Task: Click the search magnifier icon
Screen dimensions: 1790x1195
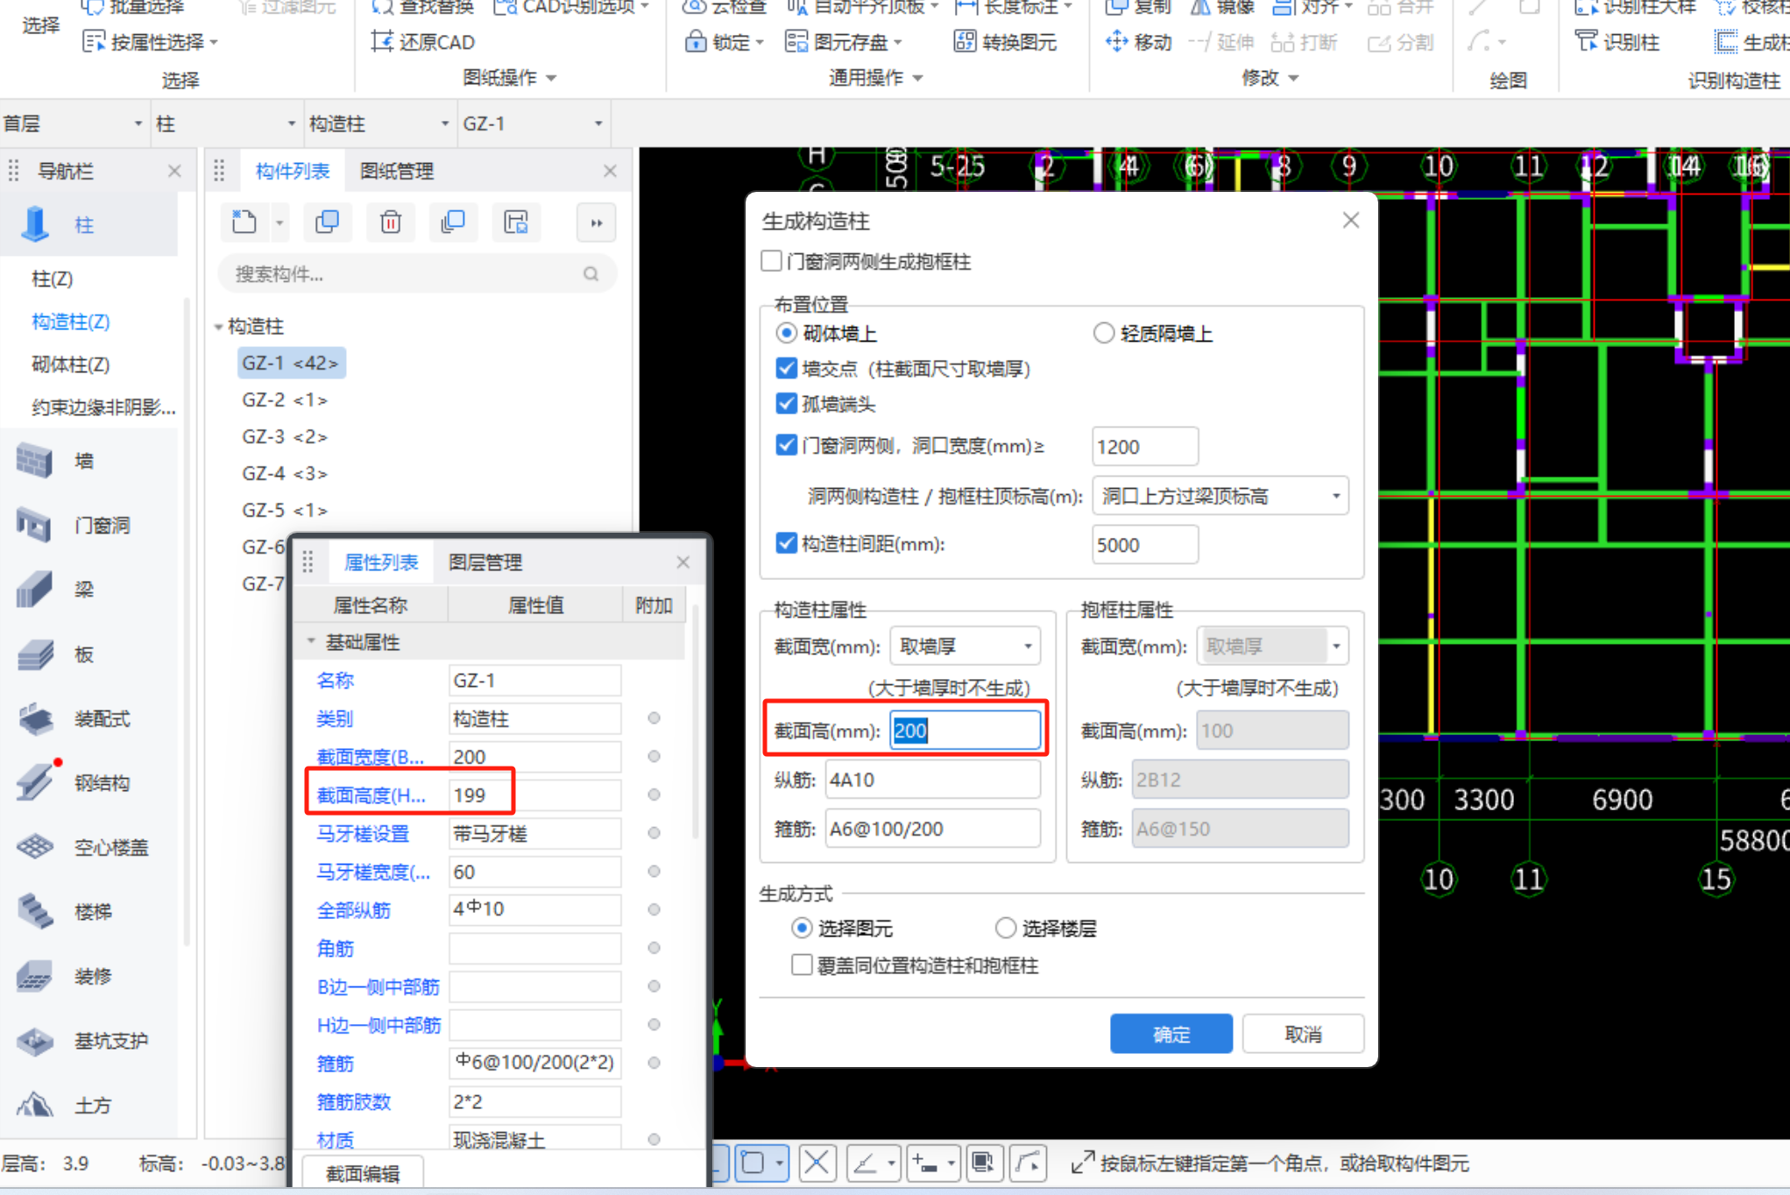Action: click(591, 274)
